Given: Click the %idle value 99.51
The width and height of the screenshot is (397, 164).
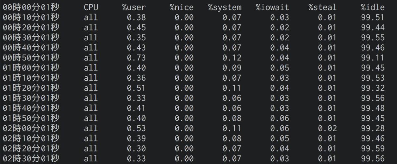Looking at the screenshot, I should [373, 18].
